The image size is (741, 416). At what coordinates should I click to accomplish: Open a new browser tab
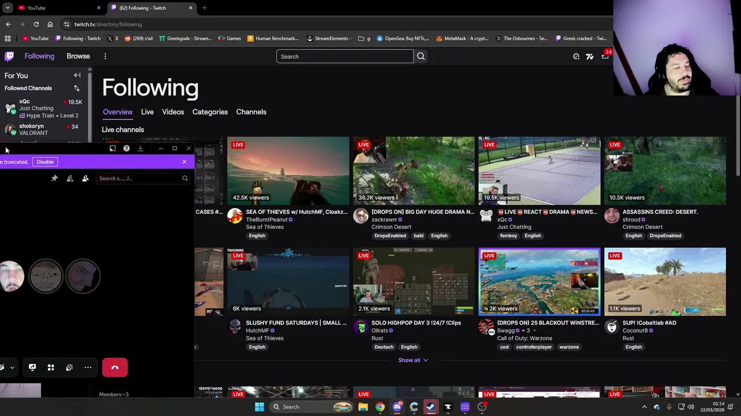(x=204, y=8)
